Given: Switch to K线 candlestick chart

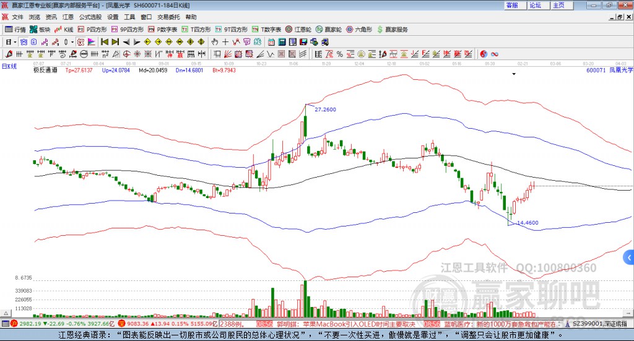Looking at the screenshot, I should 65,29.
